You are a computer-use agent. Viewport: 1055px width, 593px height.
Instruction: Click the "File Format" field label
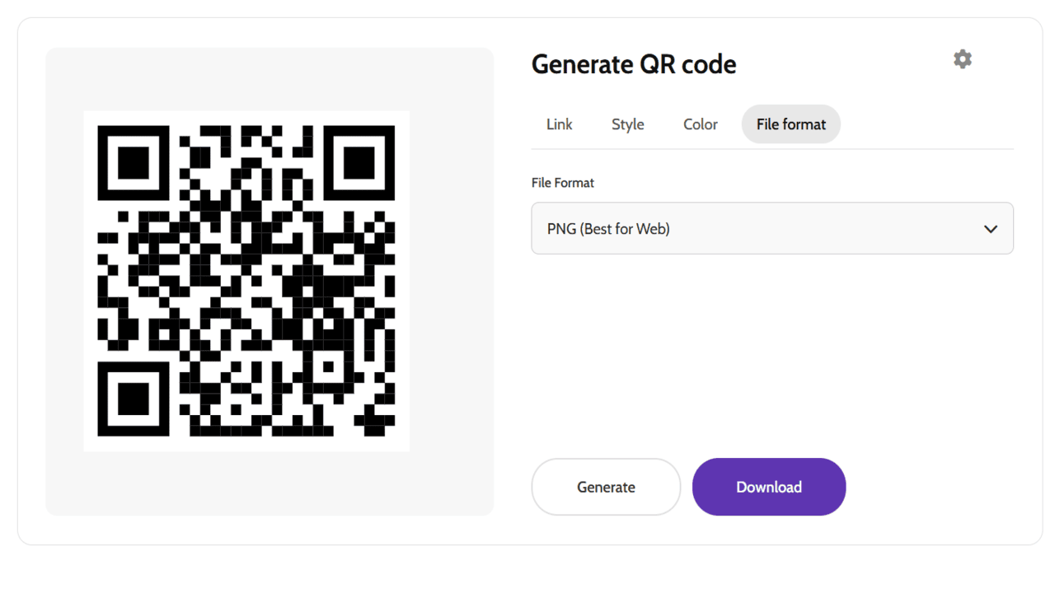[x=562, y=183]
